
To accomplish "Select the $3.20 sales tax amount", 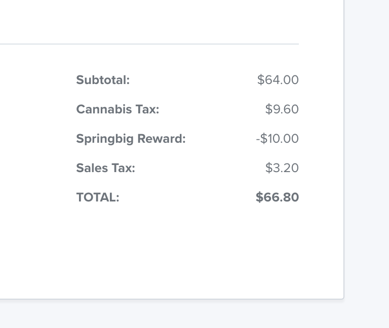I will 282,168.
